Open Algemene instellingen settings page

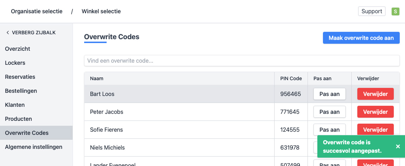pos(34,147)
